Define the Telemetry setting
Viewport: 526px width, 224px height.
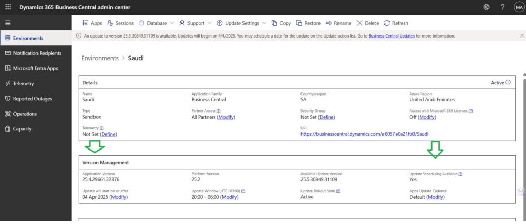(109, 134)
